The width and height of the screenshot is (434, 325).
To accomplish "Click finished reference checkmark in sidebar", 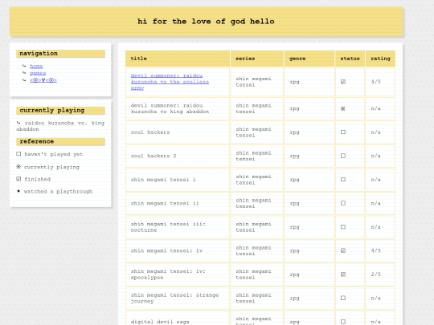I will 18,179.
